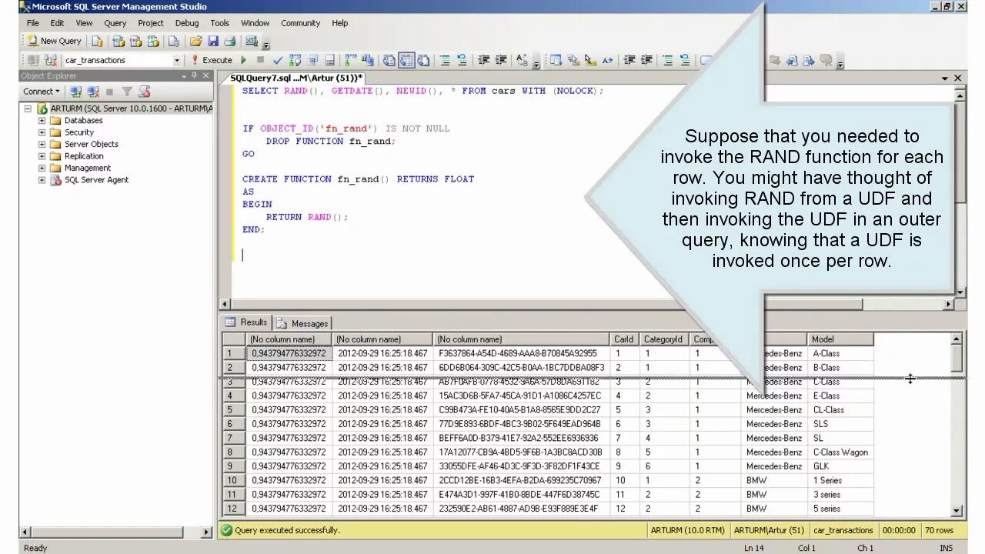985x554 pixels.
Task: Switch output to Results to Grid
Action: click(406, 60)
